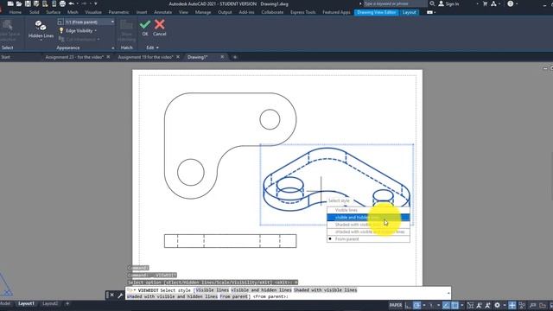Choose Shaded with visible and hidden lines
Screen dimensions: 553x311
click(369, 232)
